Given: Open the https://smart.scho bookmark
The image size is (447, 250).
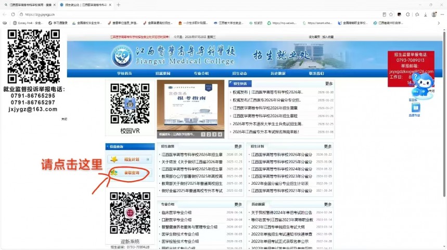Looking at the screenshot, I should tap(317, 23).
